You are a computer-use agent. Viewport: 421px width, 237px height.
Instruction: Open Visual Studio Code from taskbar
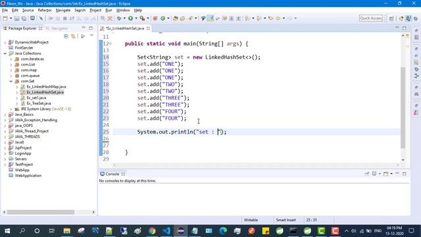pos(166,230)
